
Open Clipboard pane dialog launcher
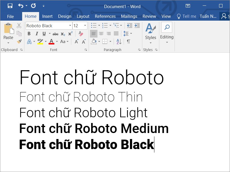(22, 50)
